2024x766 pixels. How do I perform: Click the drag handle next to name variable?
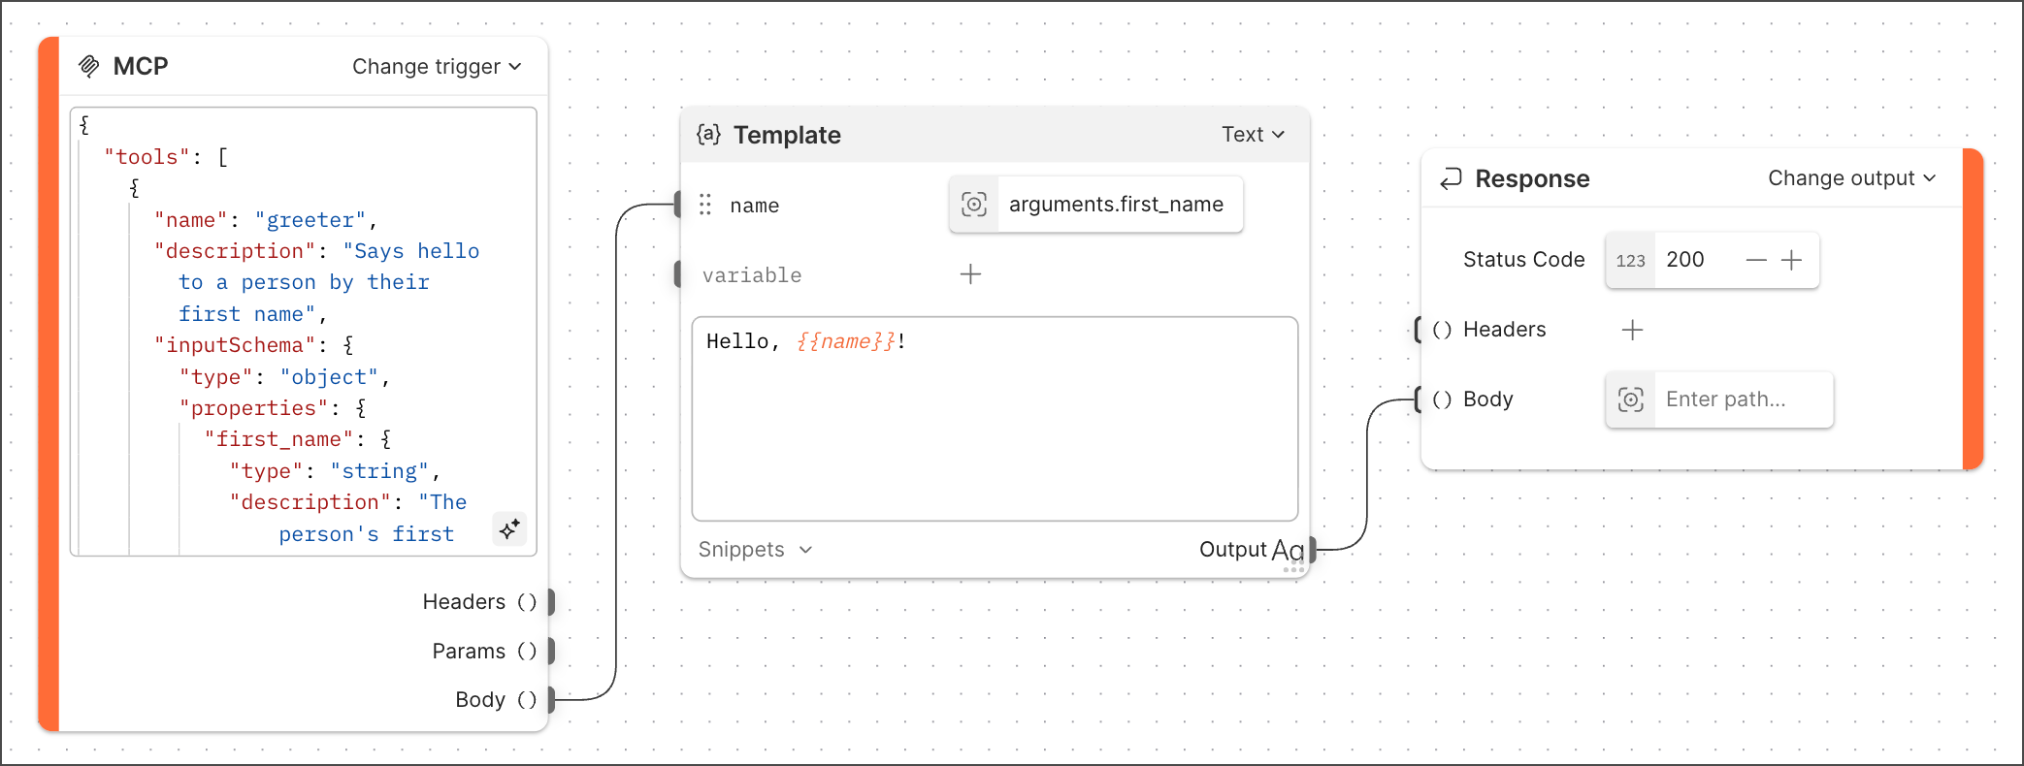(705, 205)
